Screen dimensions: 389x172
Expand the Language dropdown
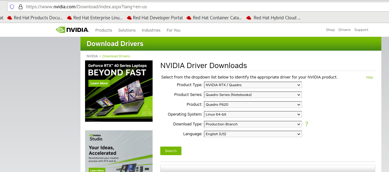253,134
